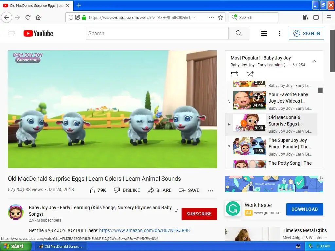This screenshot has height=251, width=335.
Task: Click the system tray clock 8:33 AM
Action: [323, 246]
